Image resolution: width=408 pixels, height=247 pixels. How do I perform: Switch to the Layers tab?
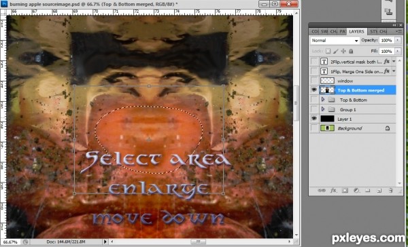[x=356, y=31]
